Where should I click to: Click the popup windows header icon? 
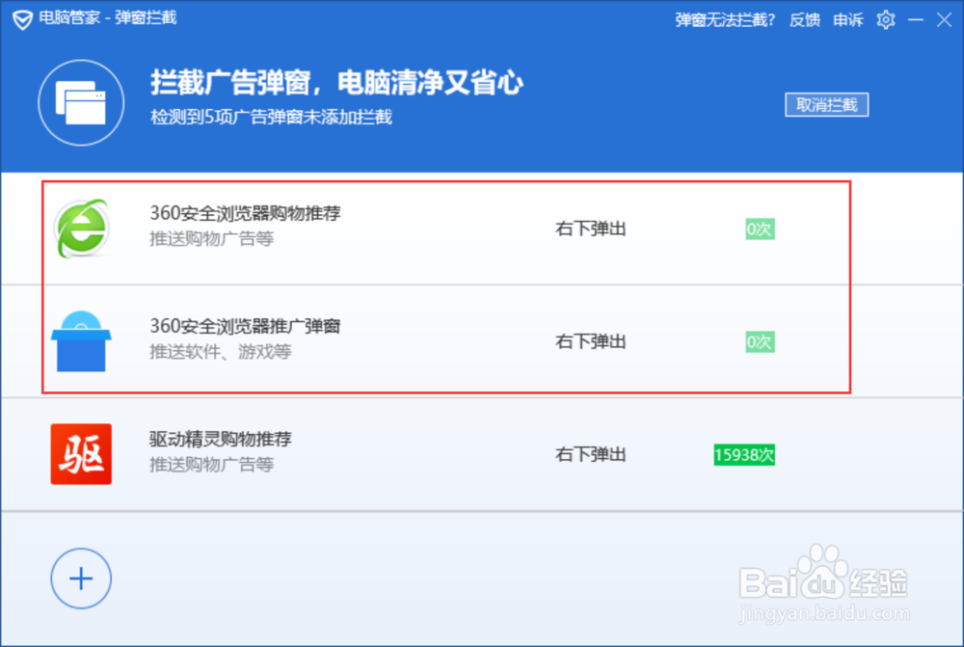click(81, 103)
